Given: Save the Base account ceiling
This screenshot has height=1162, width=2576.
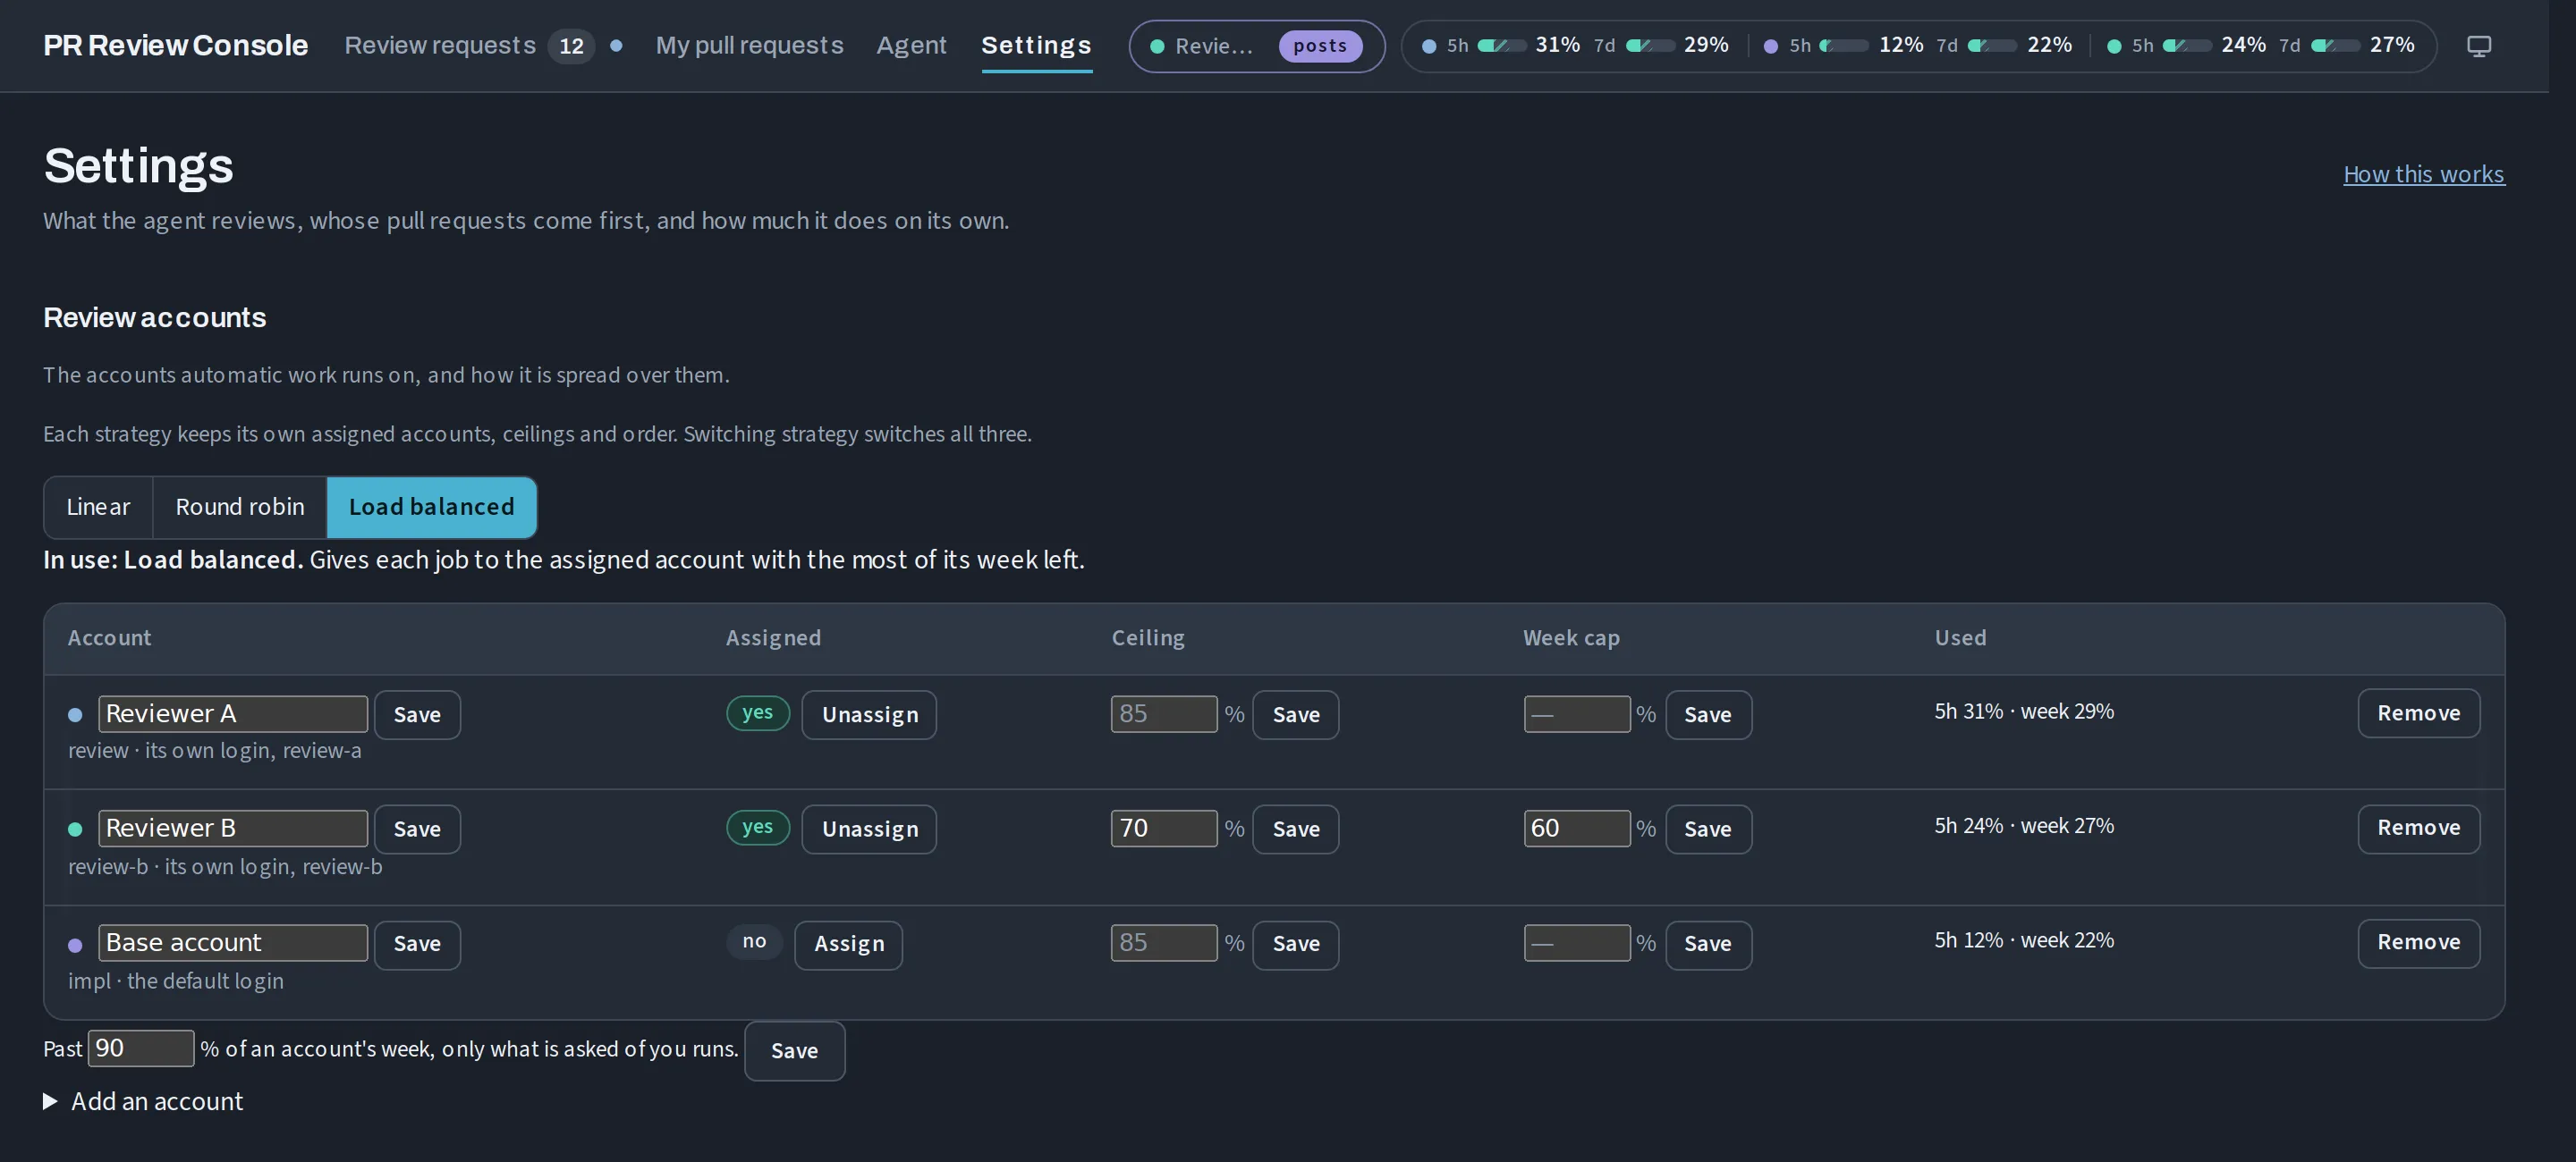Looking at the screenshot, I should point(1296,944).
